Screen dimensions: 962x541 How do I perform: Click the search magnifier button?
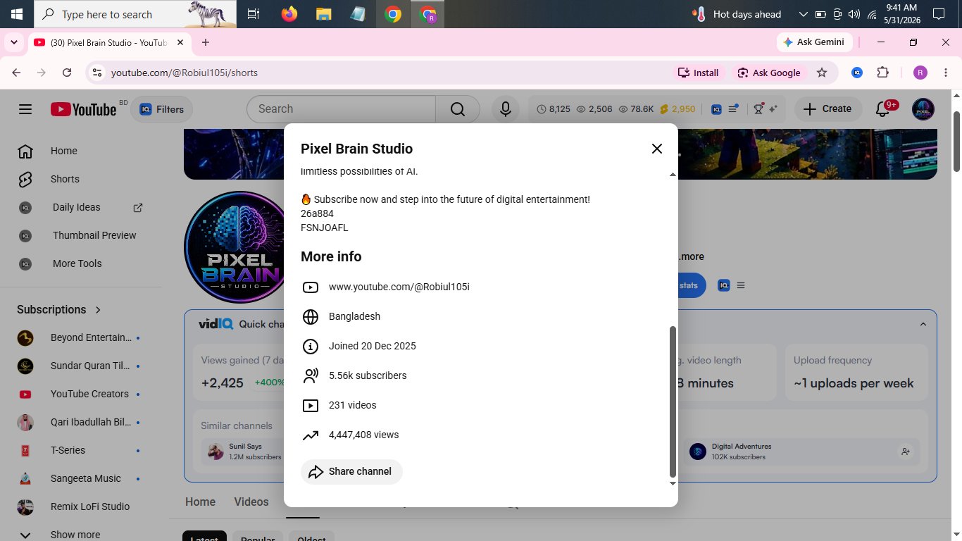point(458,109)
